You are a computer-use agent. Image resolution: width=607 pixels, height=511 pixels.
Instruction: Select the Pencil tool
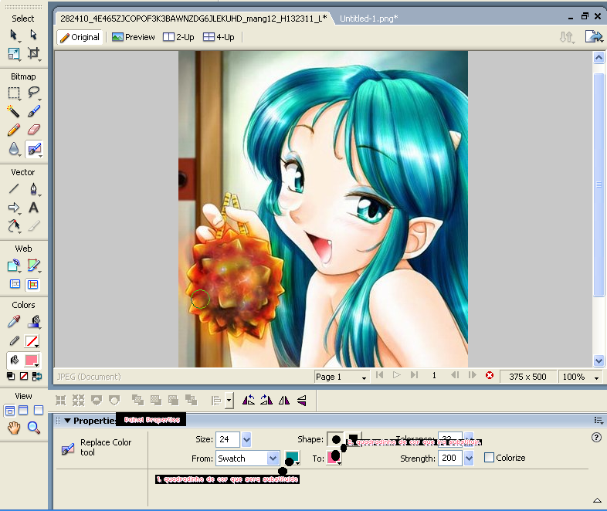(14, 130)
